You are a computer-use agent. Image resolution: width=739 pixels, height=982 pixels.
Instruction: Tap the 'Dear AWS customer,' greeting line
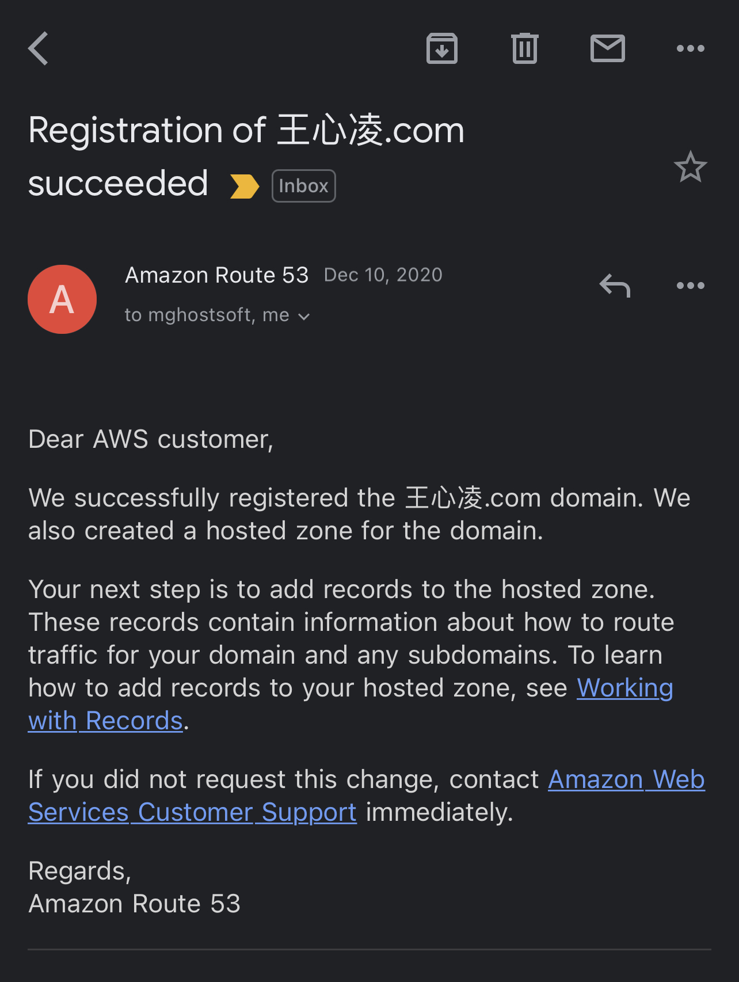(x=151, y=439)
